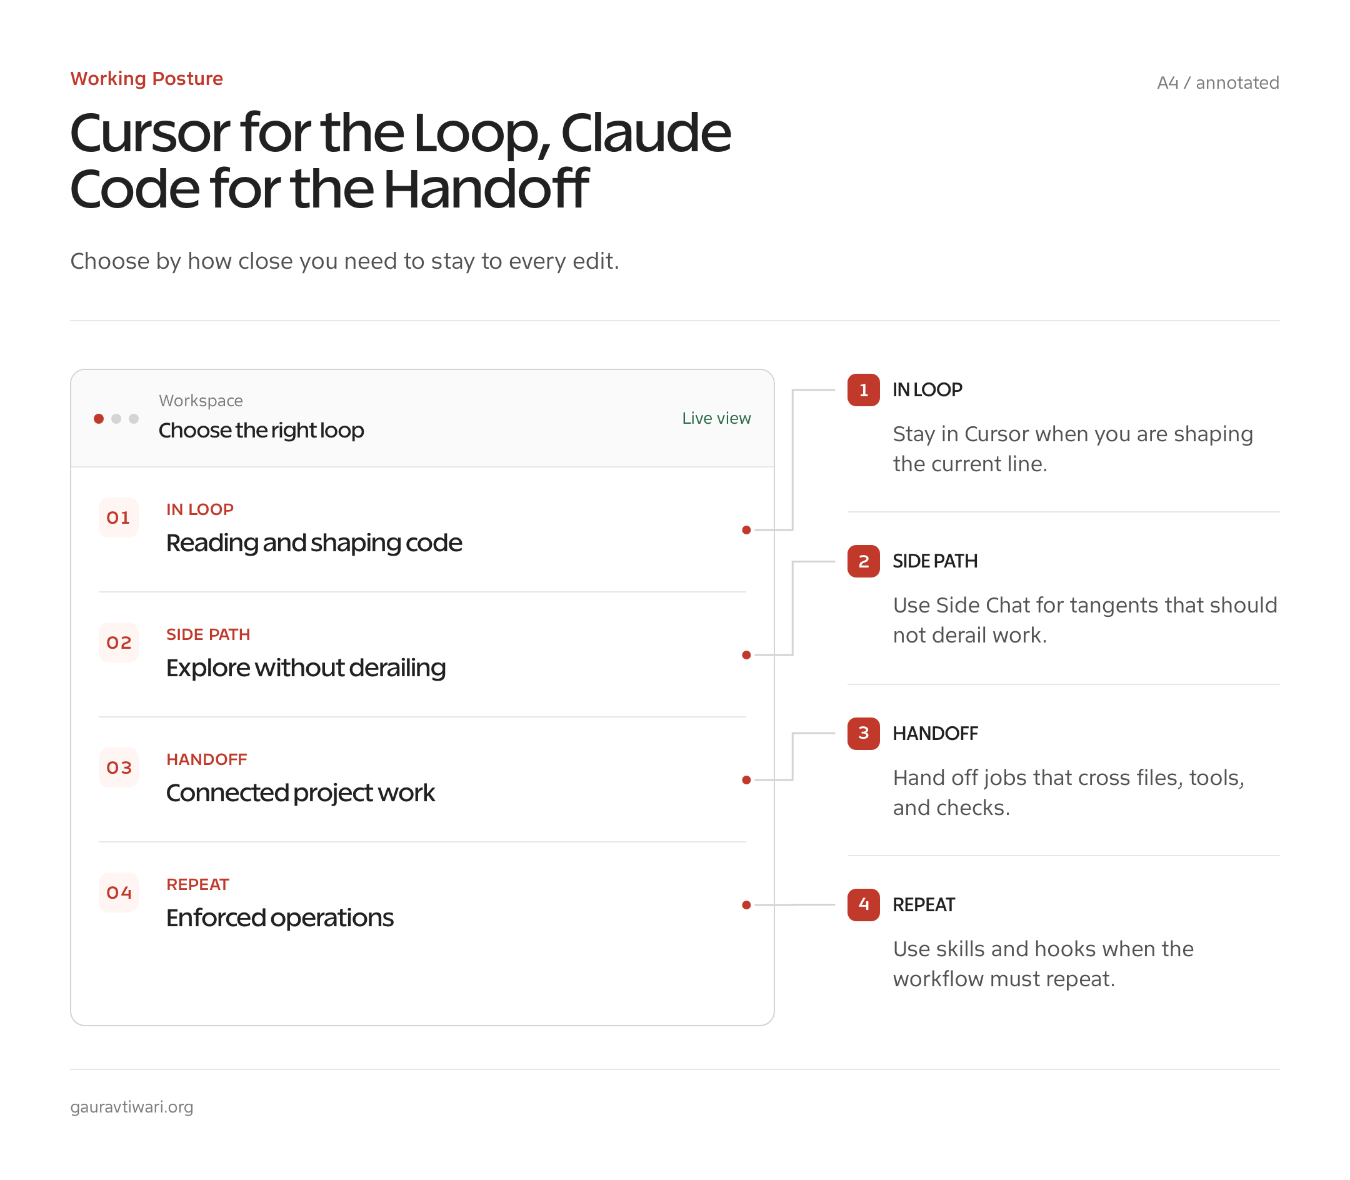1350x1180 pixels.
Task: Click the 03 number badge
Action: click(x=119, y=767)
